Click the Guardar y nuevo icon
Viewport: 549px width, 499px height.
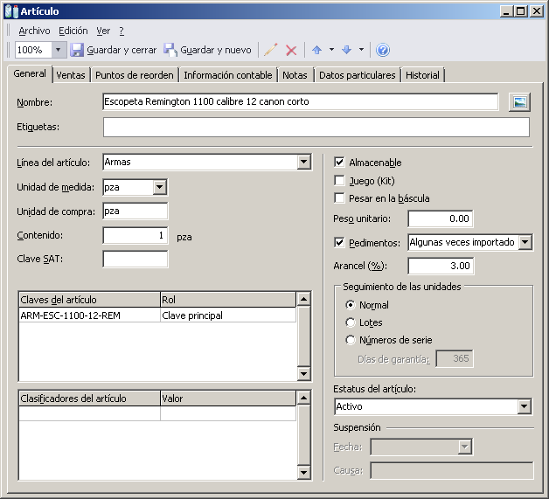170,51
